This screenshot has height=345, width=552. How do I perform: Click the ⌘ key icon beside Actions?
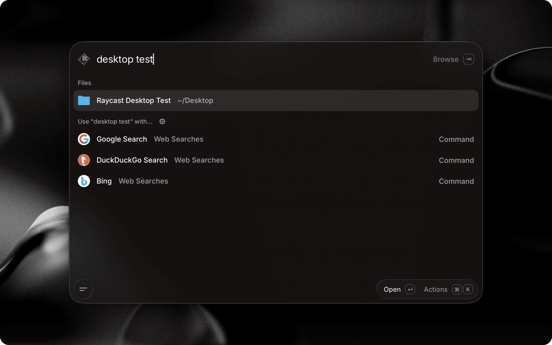pos(457,289)
